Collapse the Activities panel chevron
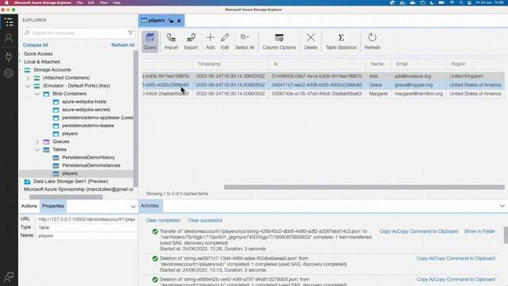The width and height of the screenshot is (508, 286). [x=502, y=206]
